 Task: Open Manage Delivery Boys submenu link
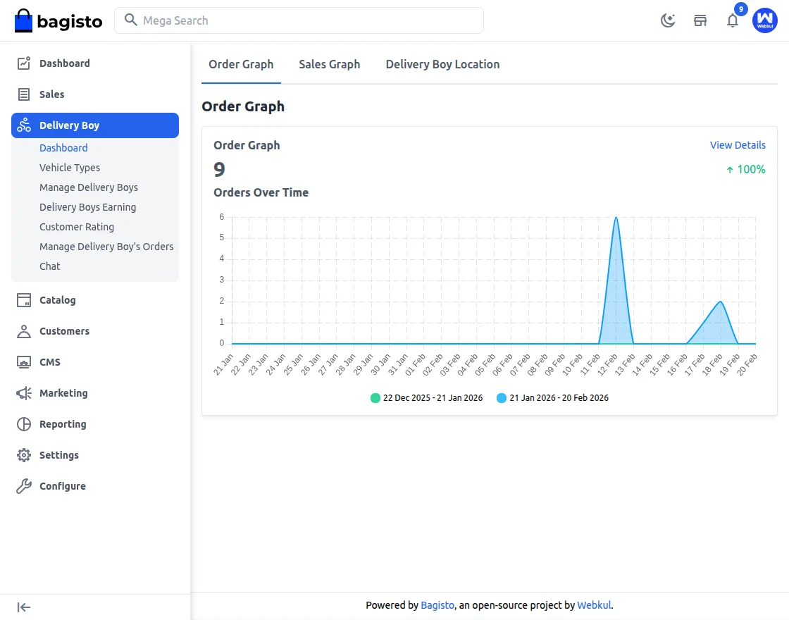[89, 187]
